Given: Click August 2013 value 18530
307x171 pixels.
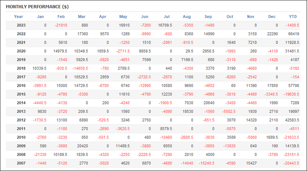Looking at the screenshot, I should click(x=188, y=112).
